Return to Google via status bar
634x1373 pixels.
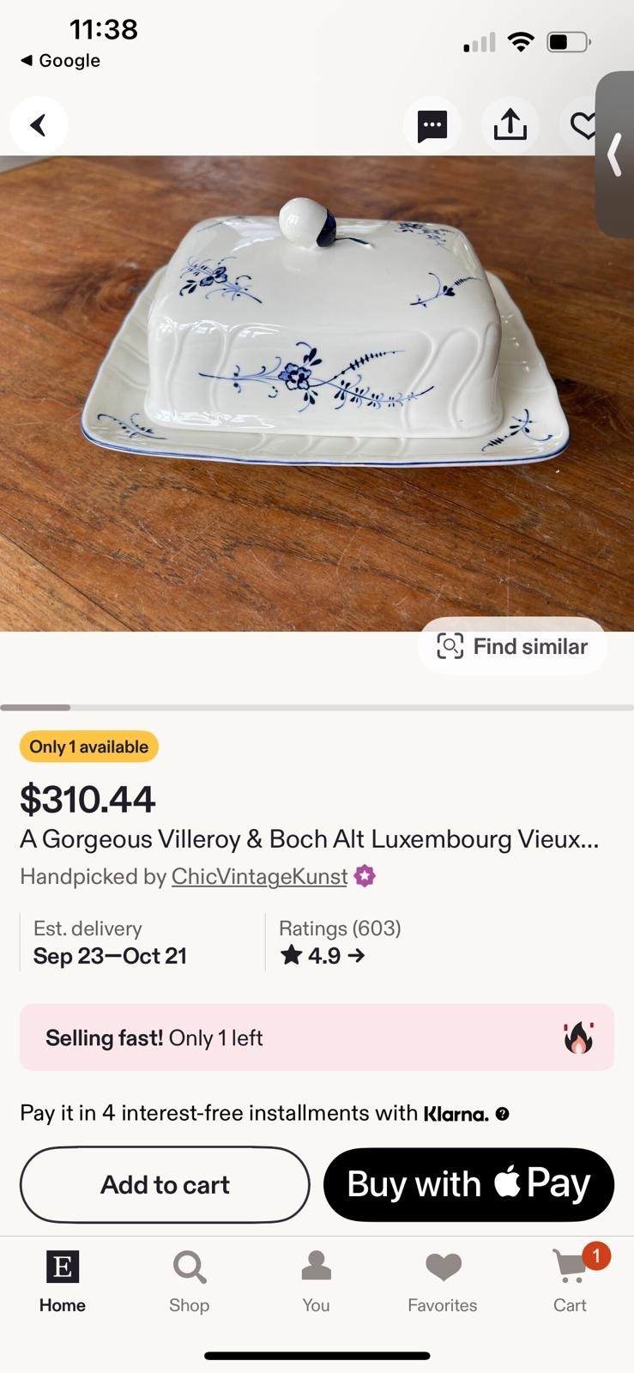(x=60, y=61)
